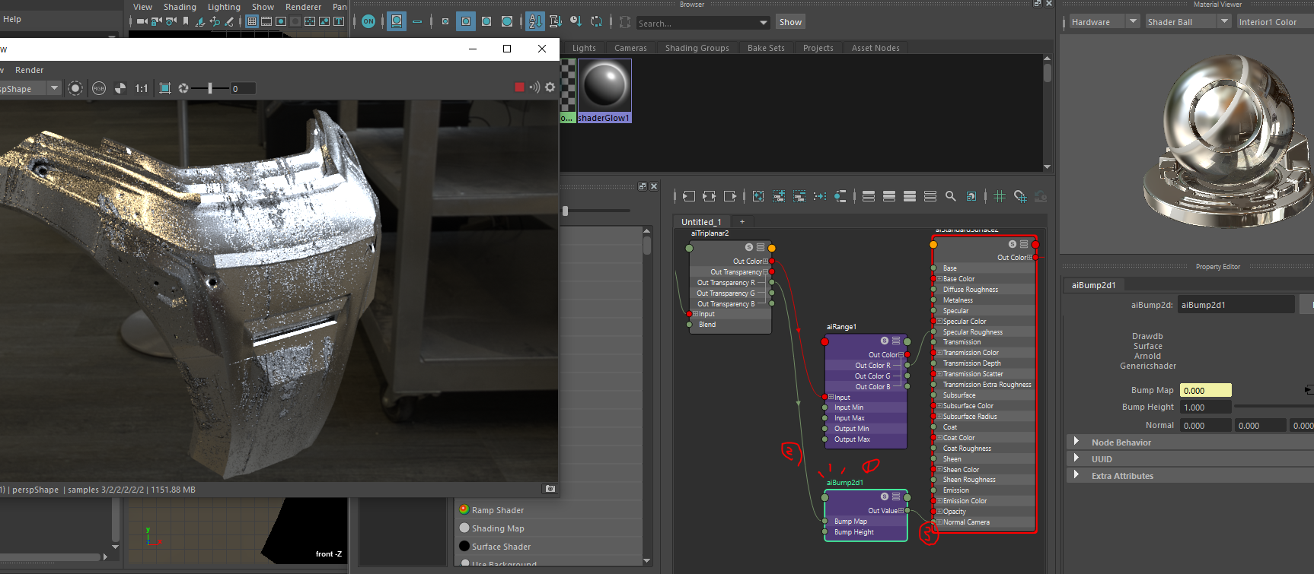The width and height of the screenshot is (1314, 574).
Task: Click the render view camera snapshot icon at bottom
Action: pyautogui.click(x=550, y=489)
